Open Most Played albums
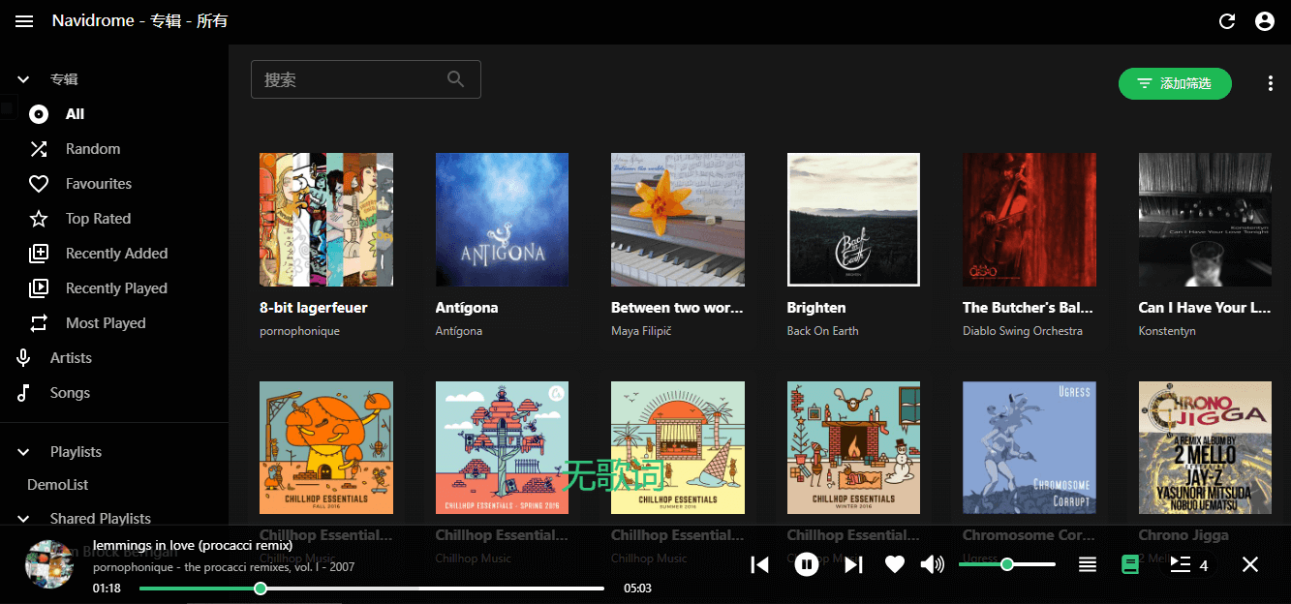The width and height of the screenshot is (1291, 604). pyautogui.click(x=106, y=323)
